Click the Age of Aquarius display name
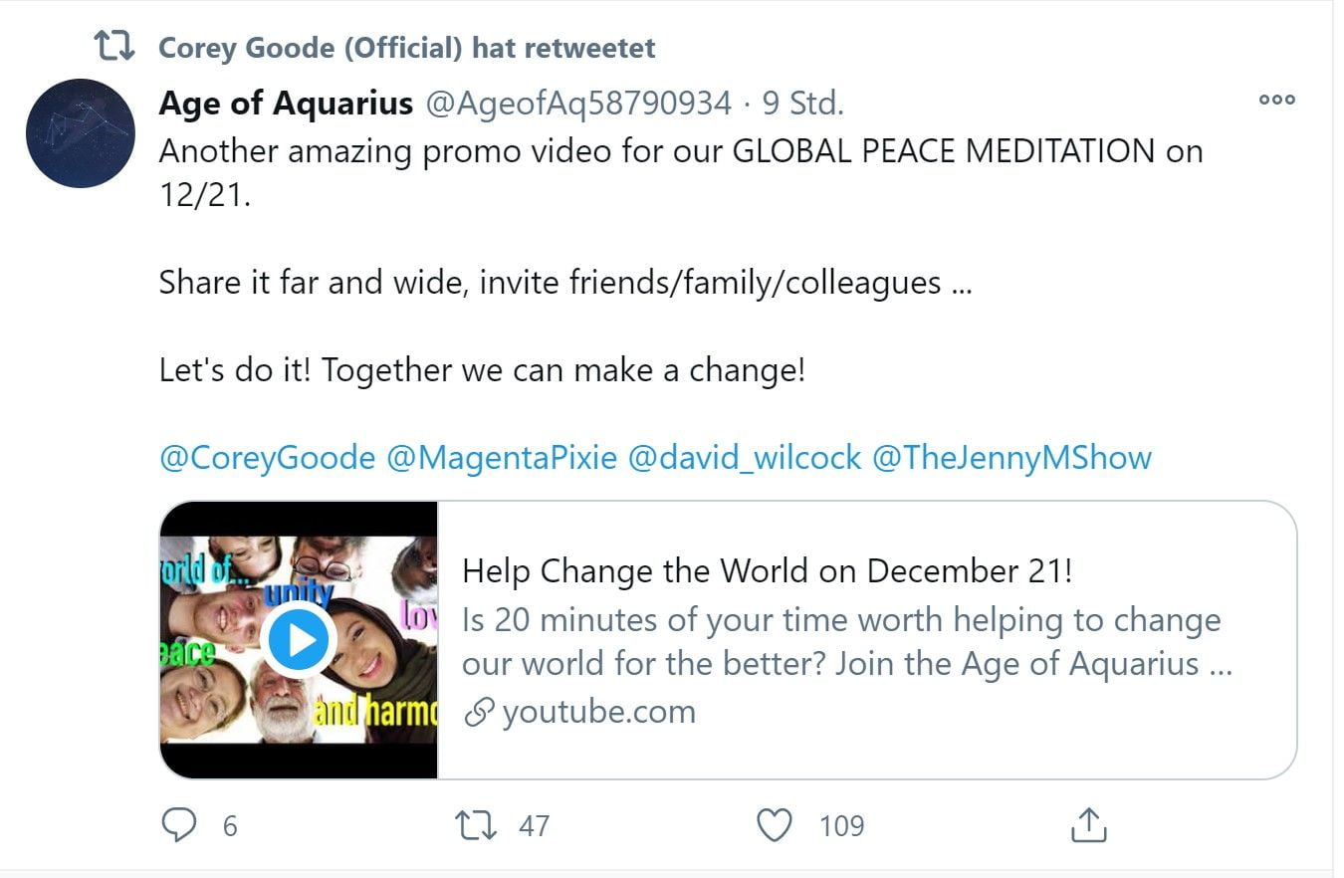Image resolution: width=1344 pixels, height=878 pixels. pyautogui.click(x=286, y=103)
